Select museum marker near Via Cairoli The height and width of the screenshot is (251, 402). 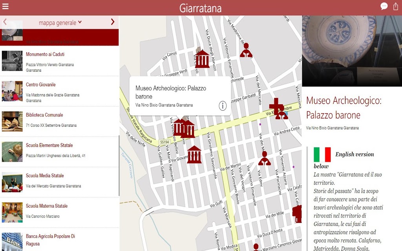pyautogui.click(x=202, y=59)
